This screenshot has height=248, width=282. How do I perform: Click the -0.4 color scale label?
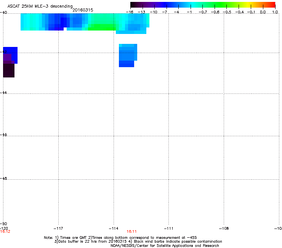coord(239,12)
